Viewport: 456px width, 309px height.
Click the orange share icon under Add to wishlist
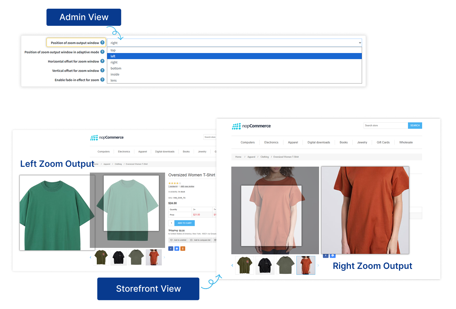pyautogui.click(x=183, y=248)
